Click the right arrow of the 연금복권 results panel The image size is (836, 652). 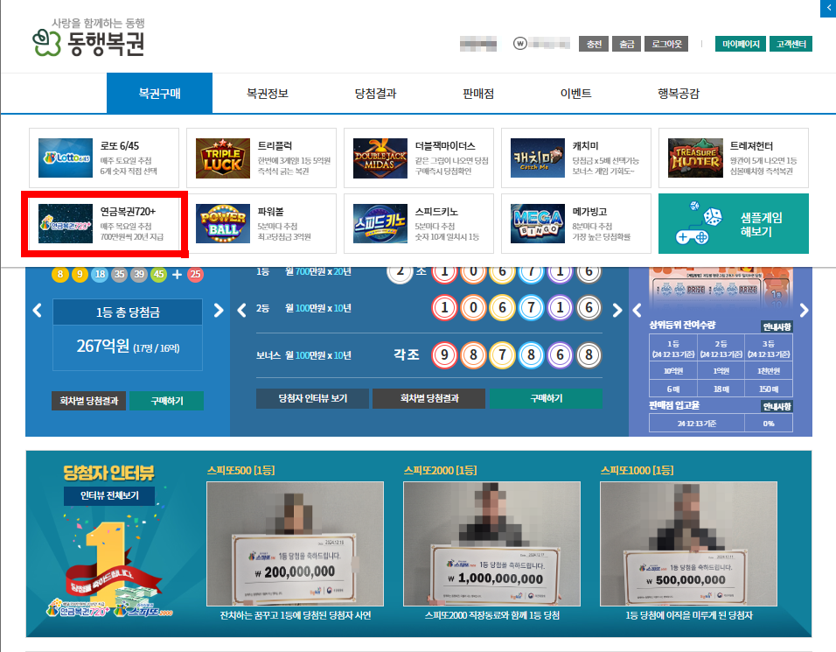click(x=617, y=310)
